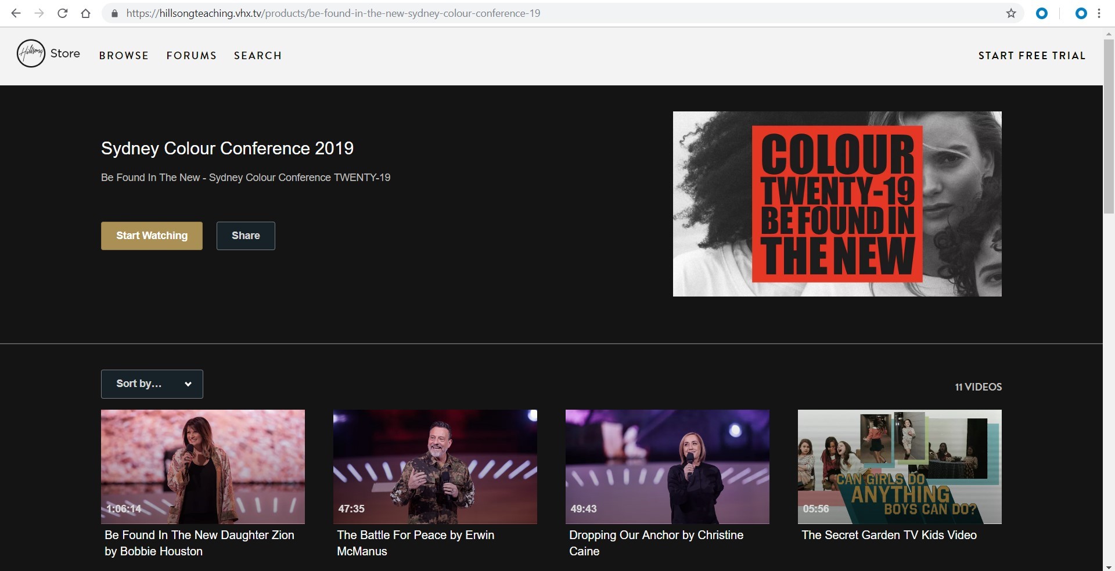The width and height of the screenshot is (1115, 571).
Task: Click the Share button
Action: (x=246, y=236)
